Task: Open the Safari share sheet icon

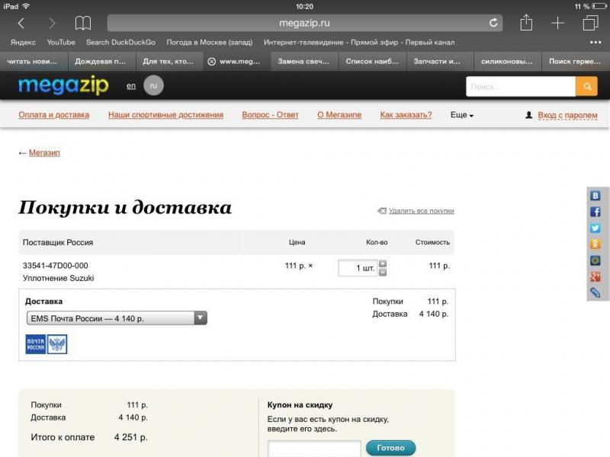Action: (x=526, y=23)
